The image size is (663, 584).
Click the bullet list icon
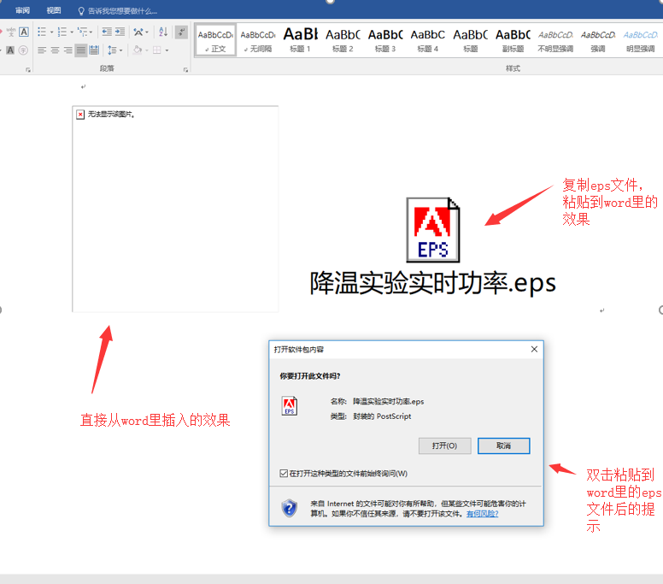pyautogui.click(x=41, y=32)
